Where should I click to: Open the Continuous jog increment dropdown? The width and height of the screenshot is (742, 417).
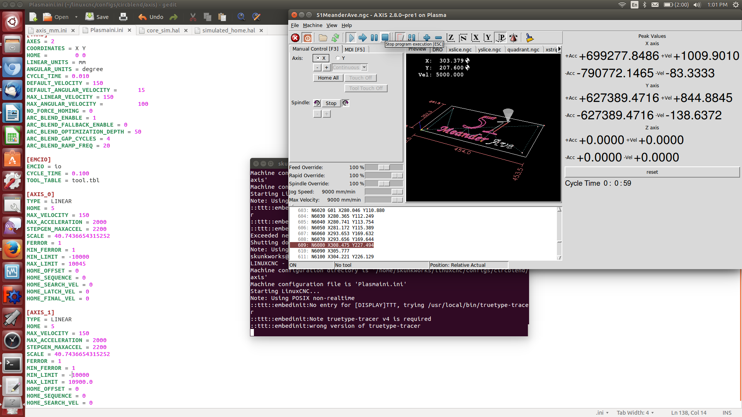pyautogui.click(x=364, y=68)
